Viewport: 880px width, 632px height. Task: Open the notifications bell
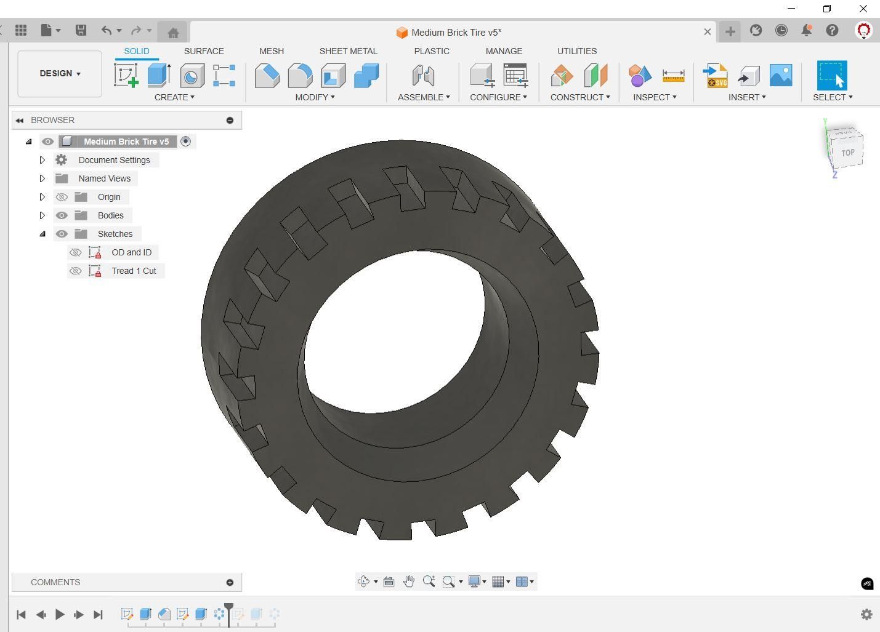[x=807, y=30]
